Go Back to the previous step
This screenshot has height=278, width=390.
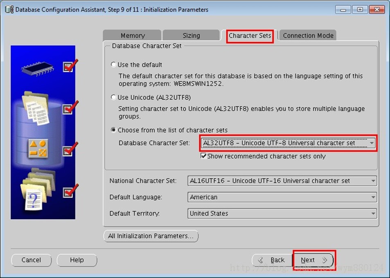272,260
